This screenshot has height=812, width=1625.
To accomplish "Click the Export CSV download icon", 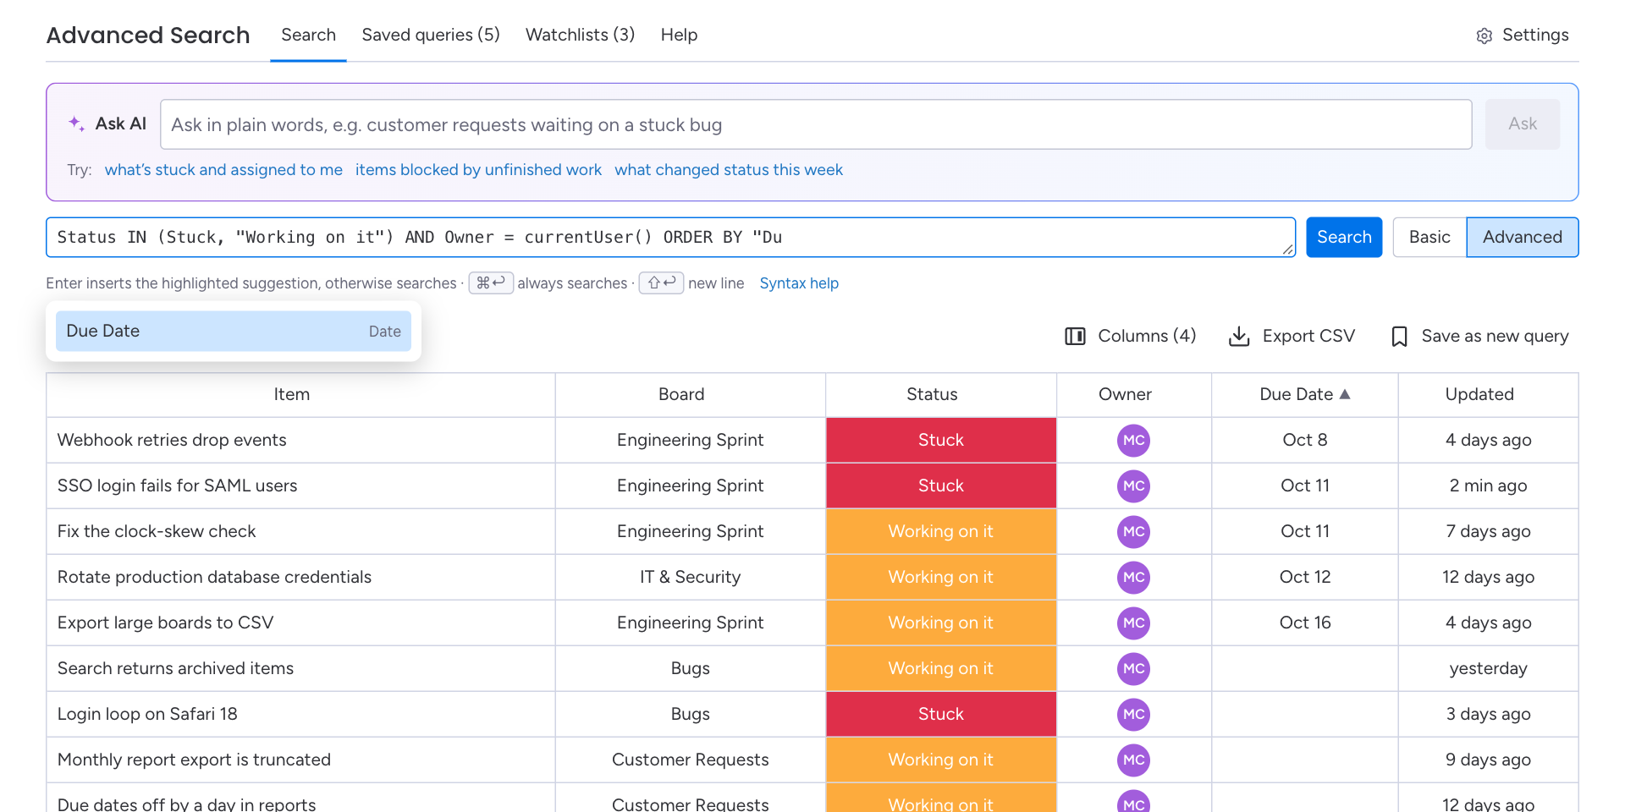I will pos(1239,337).
